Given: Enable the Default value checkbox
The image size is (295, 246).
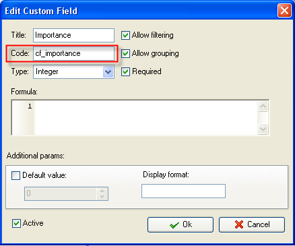Looking at the screenshot, I should (15, 175).
